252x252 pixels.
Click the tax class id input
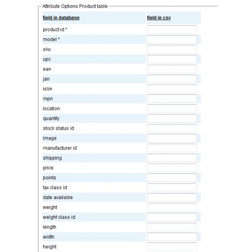[x=172, y=187]
